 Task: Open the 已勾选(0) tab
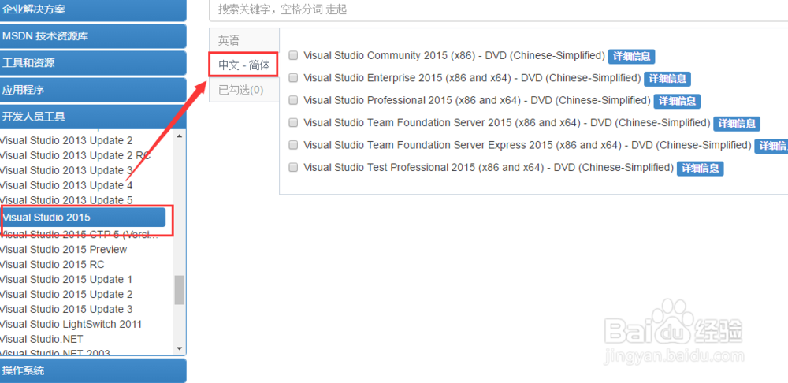(243, 90)
